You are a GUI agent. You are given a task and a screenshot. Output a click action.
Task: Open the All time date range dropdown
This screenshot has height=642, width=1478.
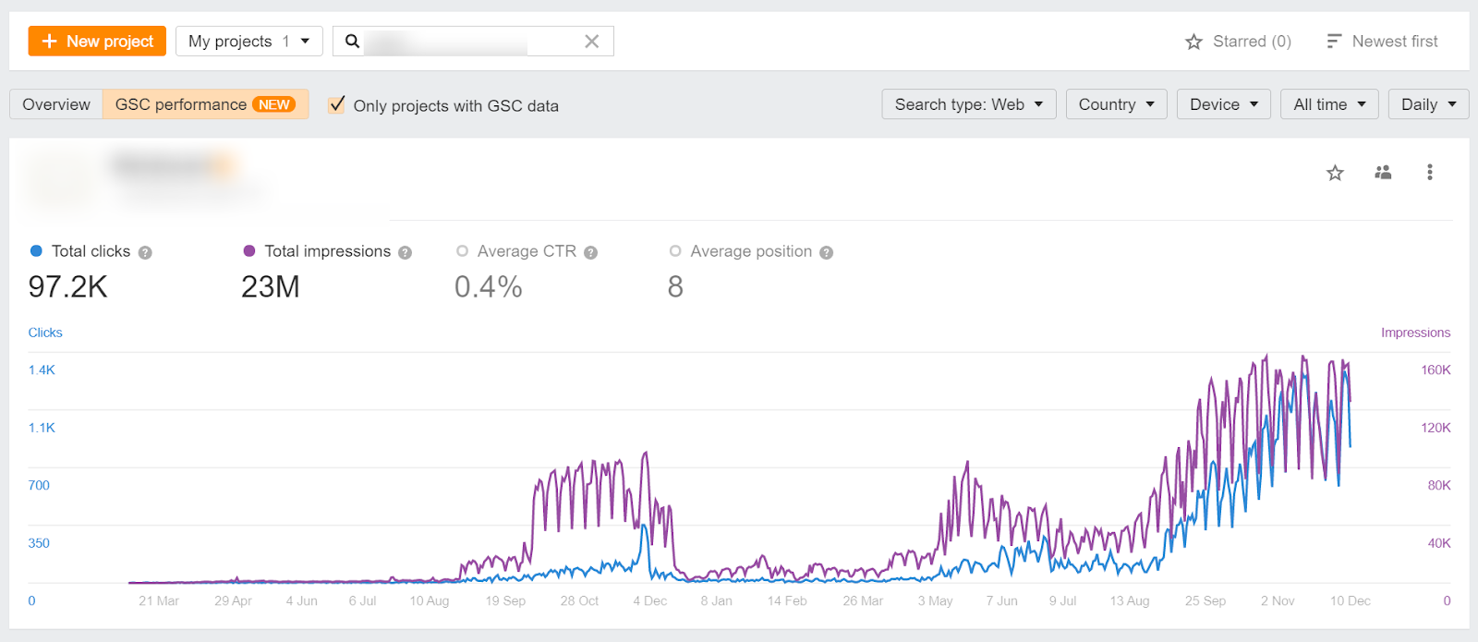tap(1328, 104)
